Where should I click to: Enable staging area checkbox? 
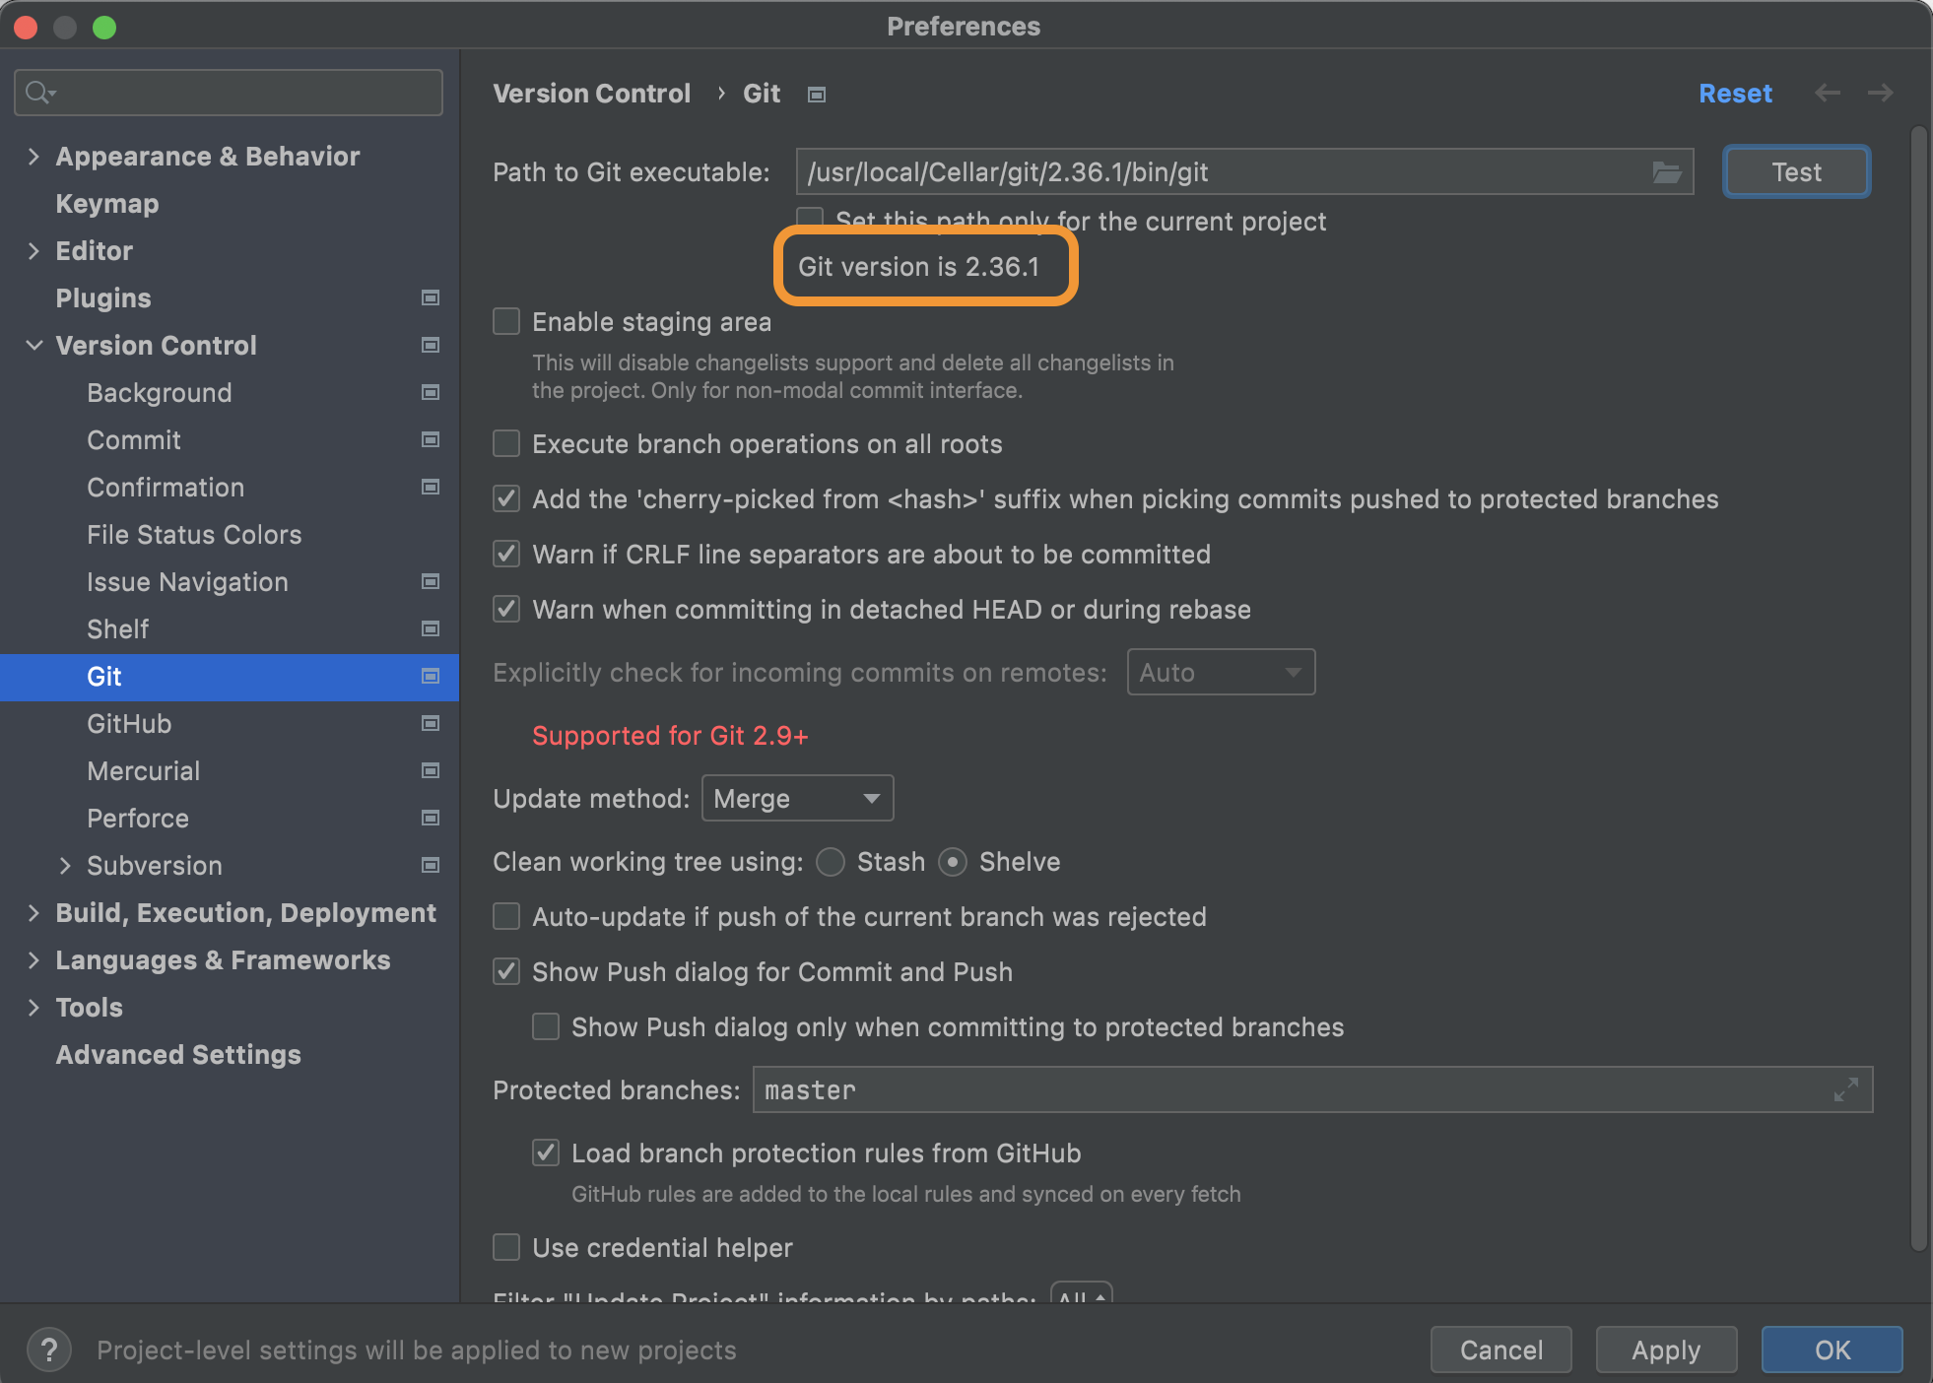click(x=506, y=322)
